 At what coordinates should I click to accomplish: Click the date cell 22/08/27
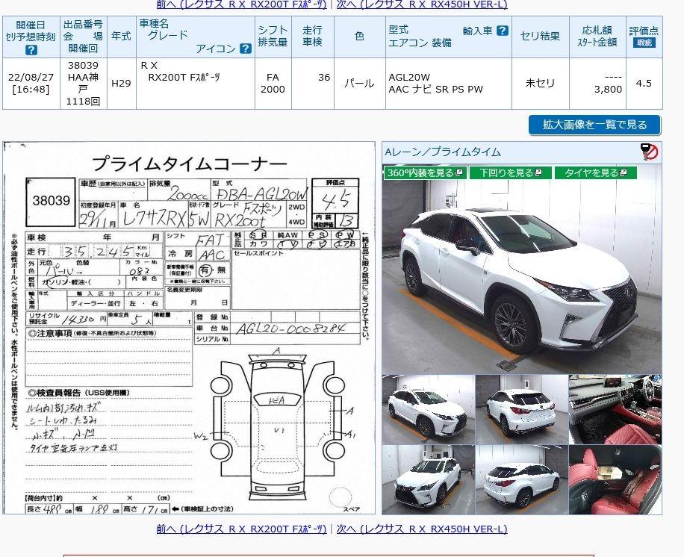31,77
